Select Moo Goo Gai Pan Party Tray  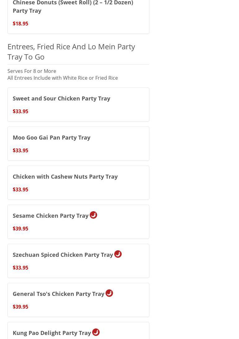[52, 137]
